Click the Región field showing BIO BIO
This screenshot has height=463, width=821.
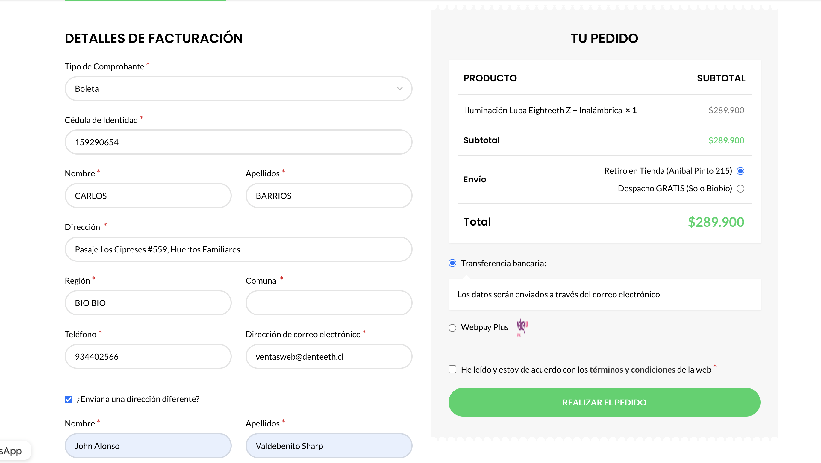[x=148, y=303]
